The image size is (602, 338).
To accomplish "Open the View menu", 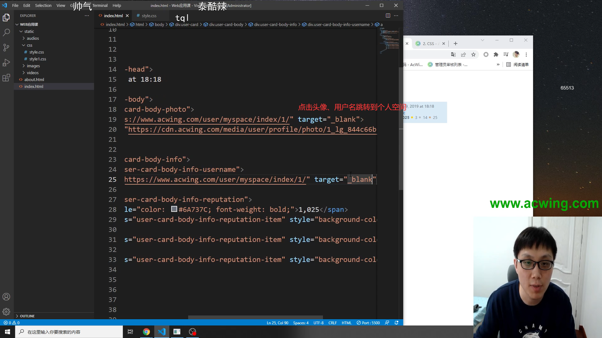I will (61, 5).
